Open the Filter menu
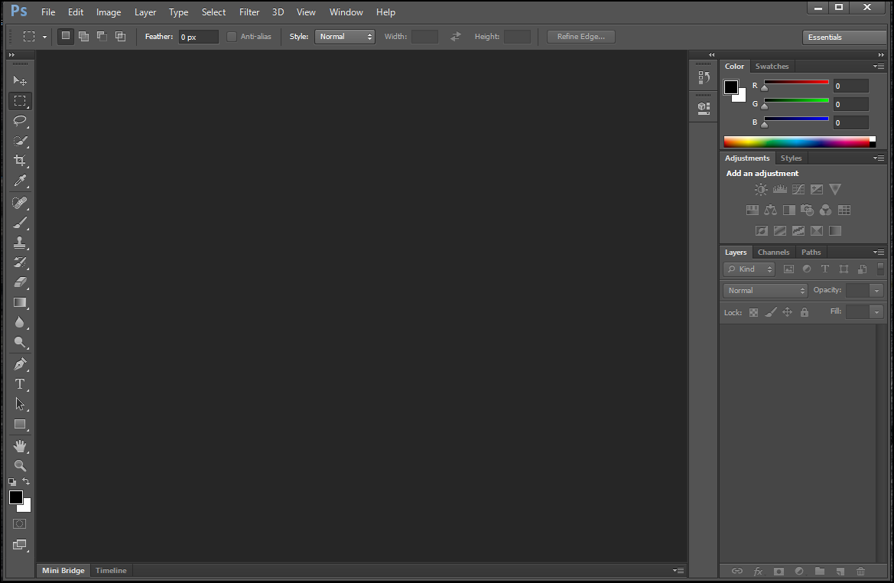The image size is (894, 583). 249,12
